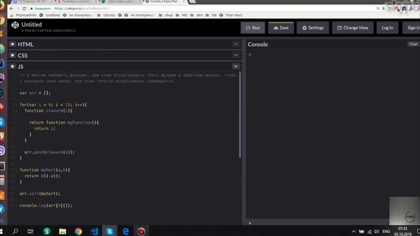Open Windows taskbar search
The height and width of the screenshot is (236, 420).
click(15, 231)
